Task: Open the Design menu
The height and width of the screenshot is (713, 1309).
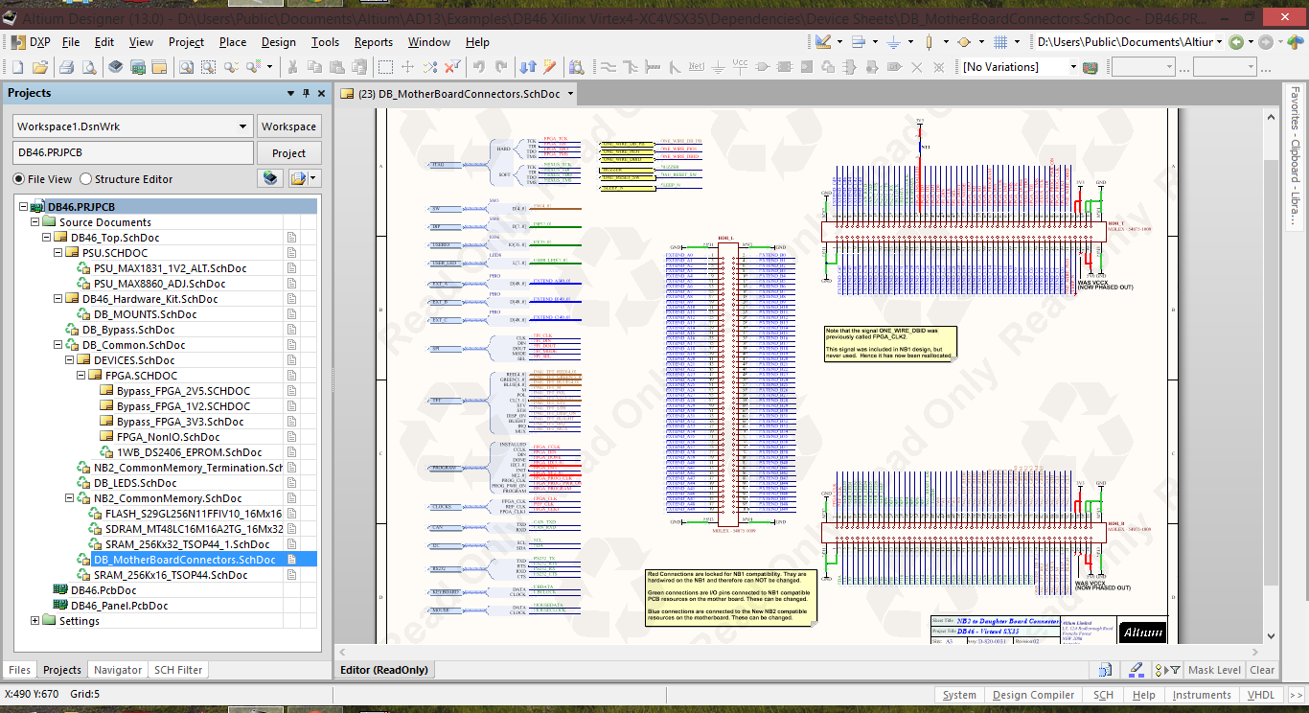Action: [279, 42]
